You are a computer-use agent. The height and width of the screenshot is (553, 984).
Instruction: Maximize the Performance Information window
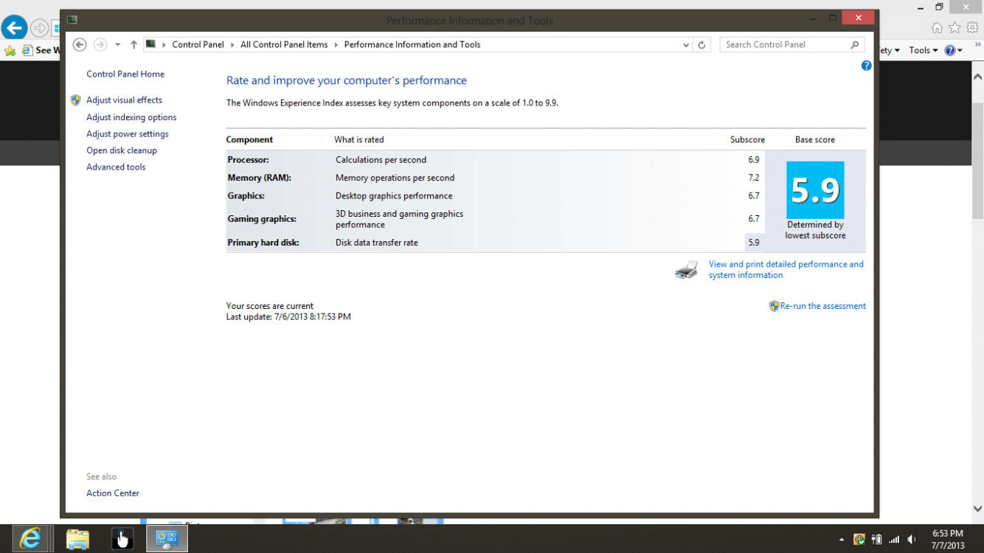[832, 18]
